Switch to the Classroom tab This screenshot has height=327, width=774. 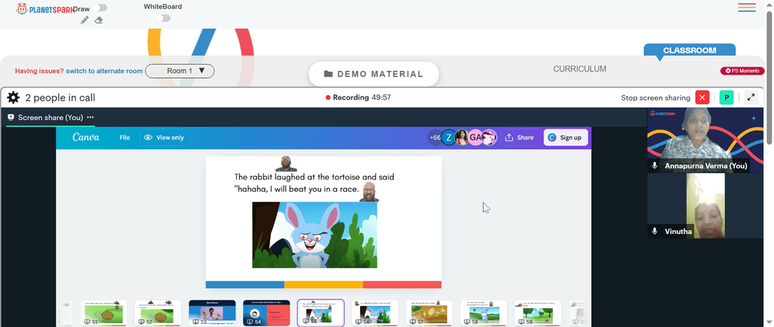(689, 50)
